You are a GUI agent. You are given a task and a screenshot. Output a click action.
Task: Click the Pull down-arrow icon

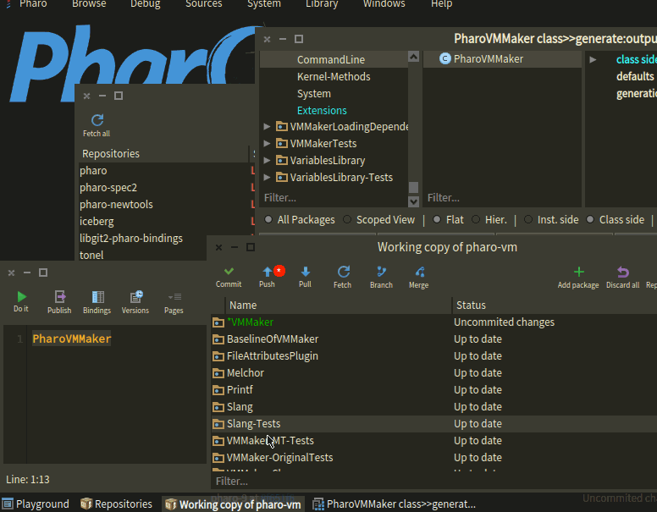coord(306,272)
